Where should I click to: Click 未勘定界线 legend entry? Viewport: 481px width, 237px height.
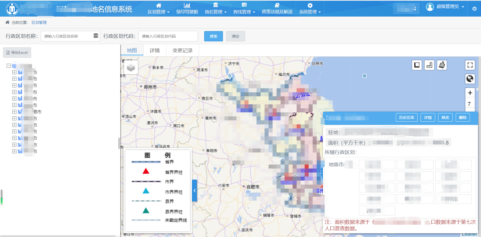176,220
